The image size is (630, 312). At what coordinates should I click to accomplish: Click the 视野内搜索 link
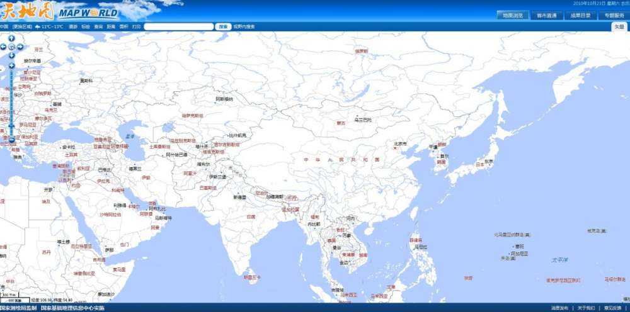coord(244,27)
